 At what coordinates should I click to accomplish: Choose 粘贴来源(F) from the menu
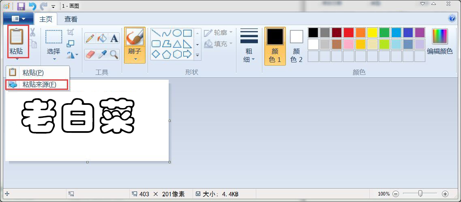click(37, 85)
